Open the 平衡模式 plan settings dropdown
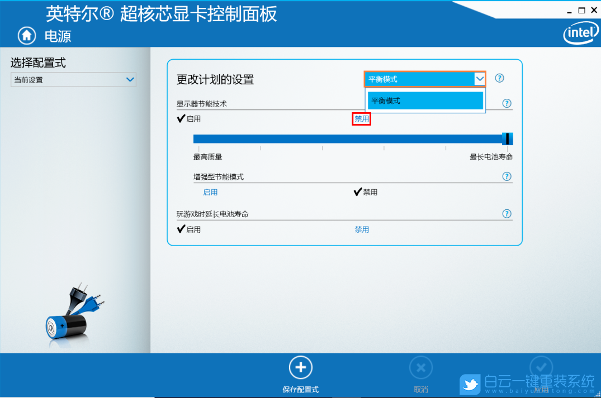The image size is (601, 398). click(425, 78)
